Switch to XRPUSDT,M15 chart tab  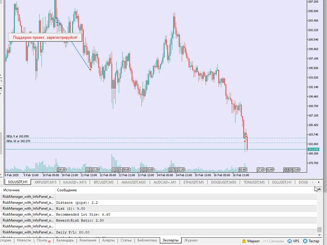click(45, 182)
